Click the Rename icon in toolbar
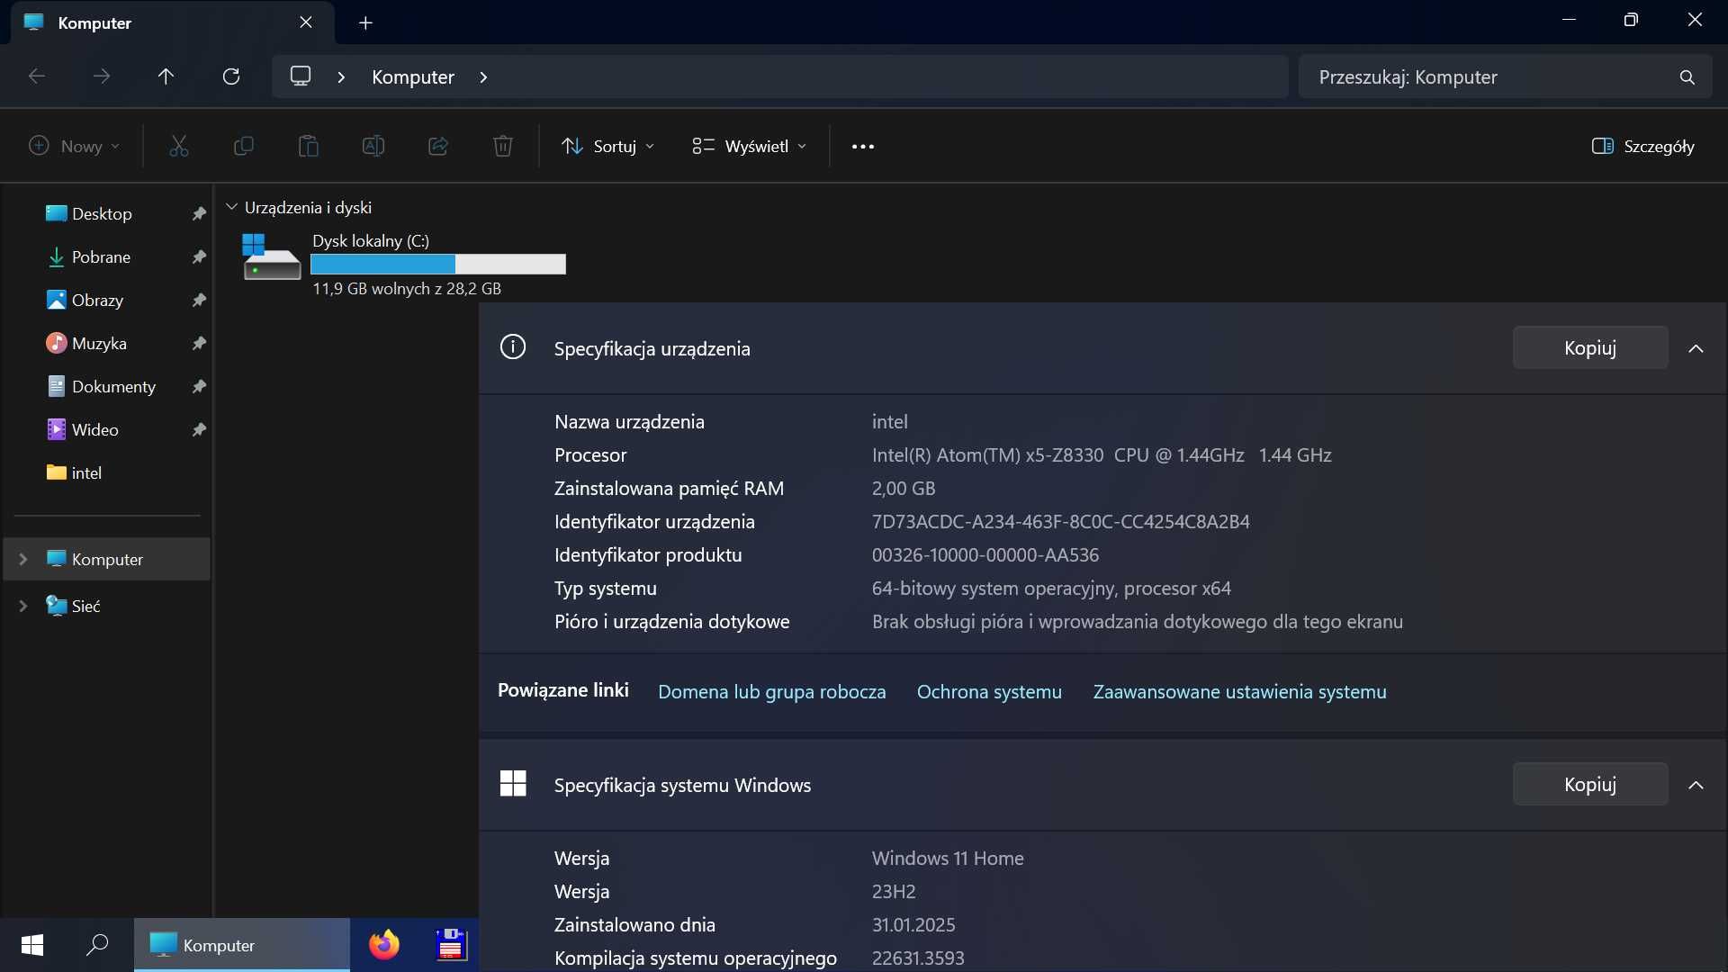1728x972 pixels. click(373, 146)
